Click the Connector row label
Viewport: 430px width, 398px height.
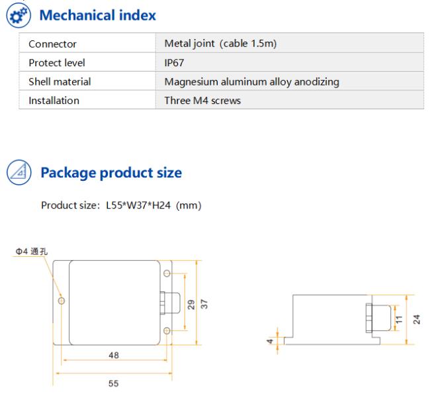coord(52,44)
